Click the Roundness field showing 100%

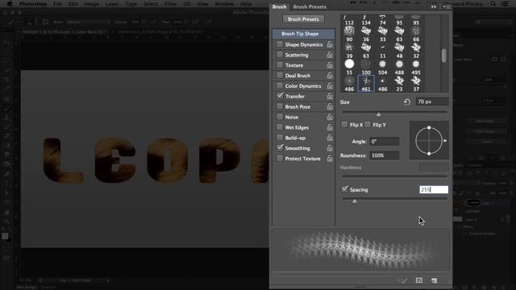(385, 155)
